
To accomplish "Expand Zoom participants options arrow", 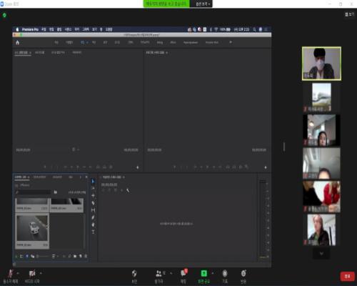I will point(171,273).
